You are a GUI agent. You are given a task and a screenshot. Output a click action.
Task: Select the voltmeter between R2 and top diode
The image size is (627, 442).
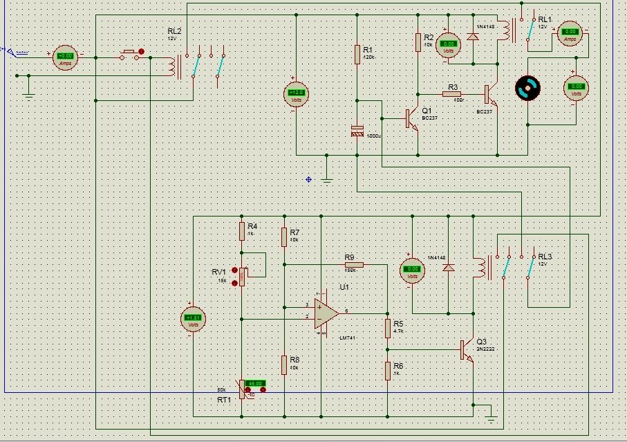coord(448,45)
